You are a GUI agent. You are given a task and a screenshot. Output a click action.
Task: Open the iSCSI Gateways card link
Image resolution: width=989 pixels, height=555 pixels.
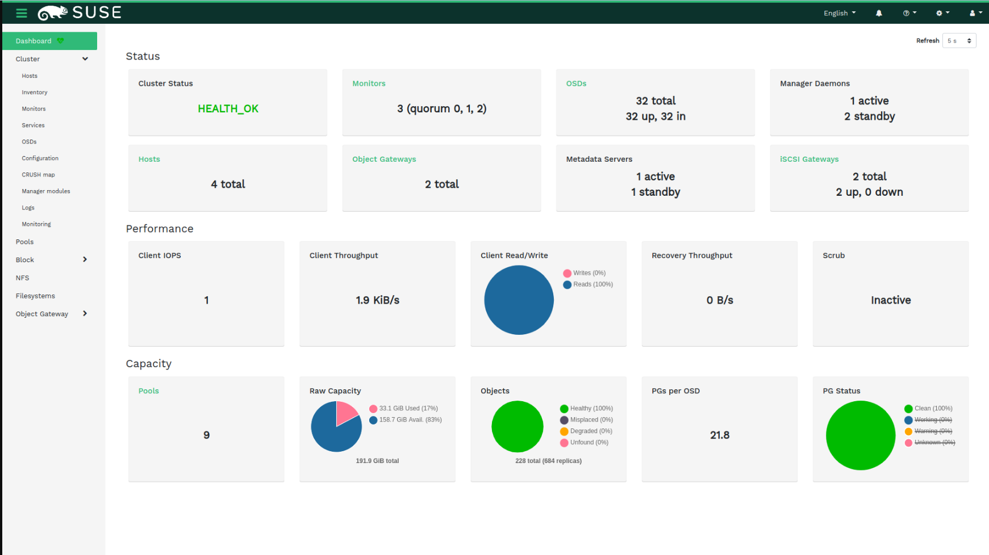pos(809,159)
